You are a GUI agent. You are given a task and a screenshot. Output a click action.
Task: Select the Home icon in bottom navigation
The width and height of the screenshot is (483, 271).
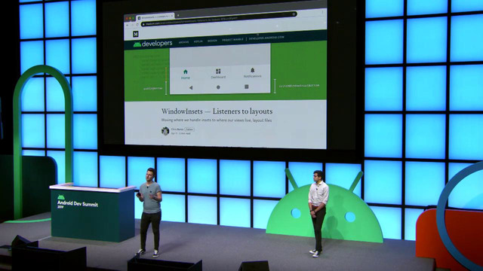tap(186, 72)
